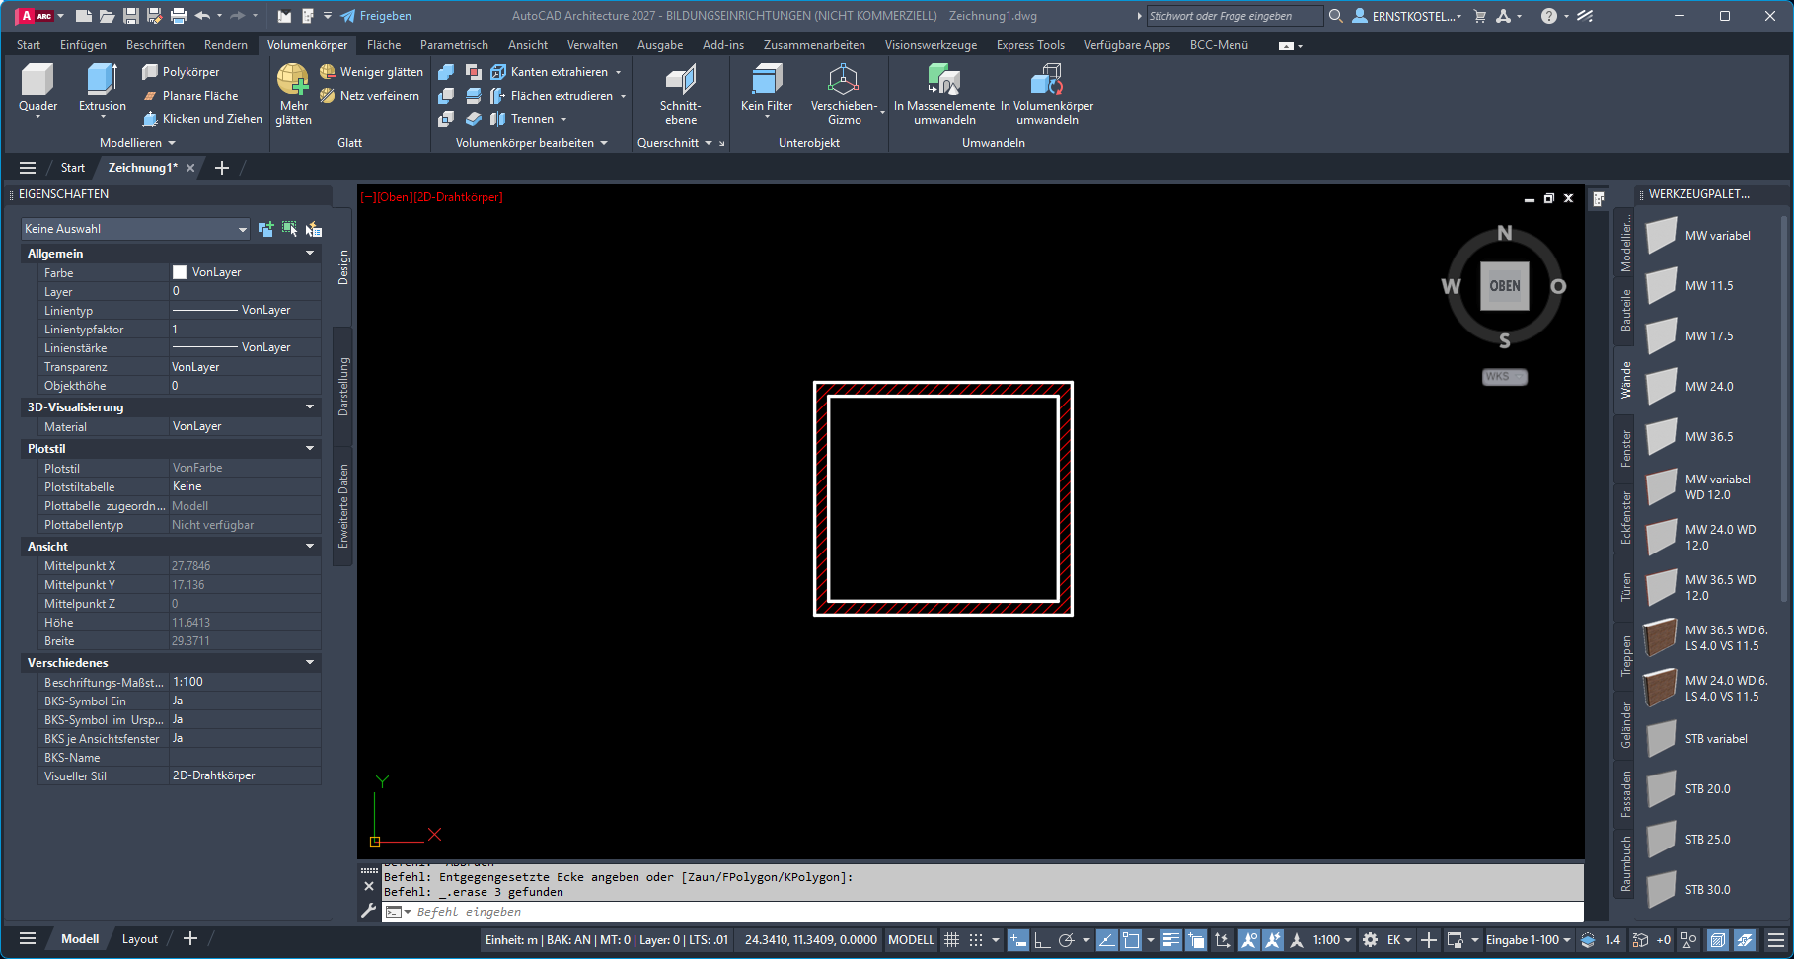Switch to the Layout tab
This screenshot has height=959, width=1794.
(x=140, y=939)
